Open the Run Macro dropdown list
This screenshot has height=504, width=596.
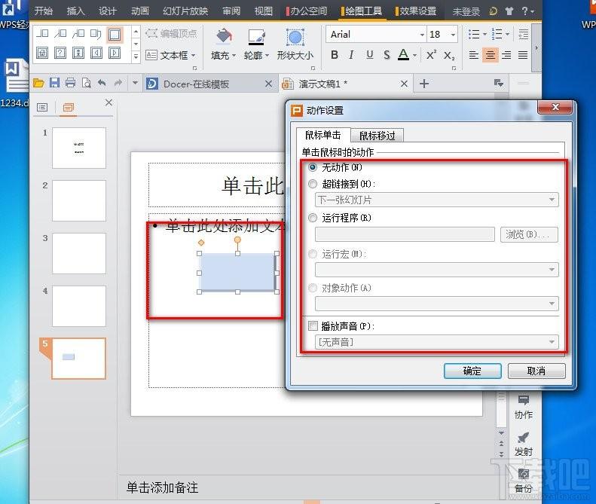437,270
